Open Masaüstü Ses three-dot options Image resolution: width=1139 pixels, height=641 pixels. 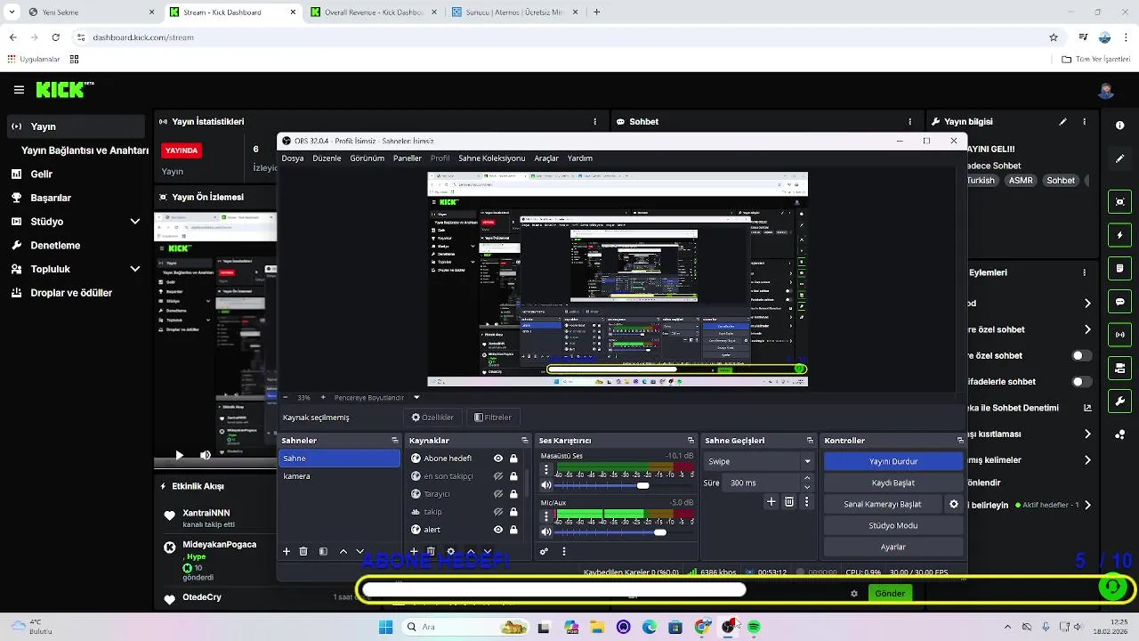pos(546,470)
